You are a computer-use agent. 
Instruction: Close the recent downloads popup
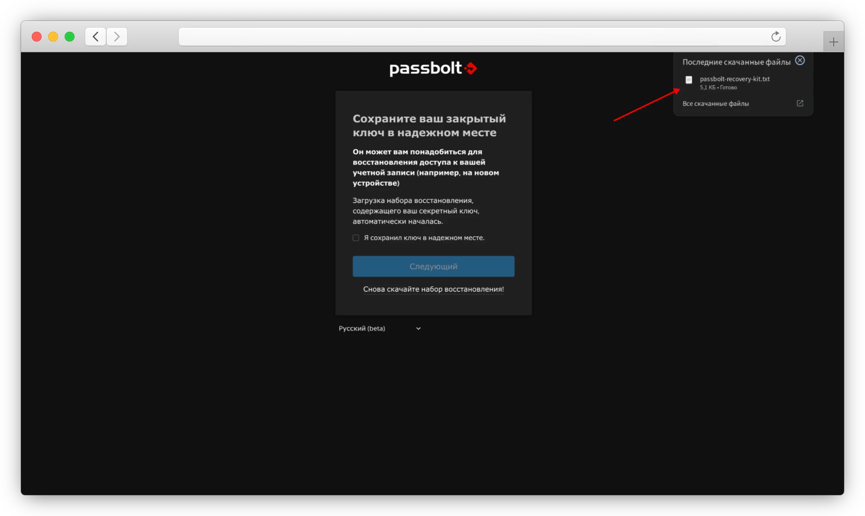coord(800,60)
